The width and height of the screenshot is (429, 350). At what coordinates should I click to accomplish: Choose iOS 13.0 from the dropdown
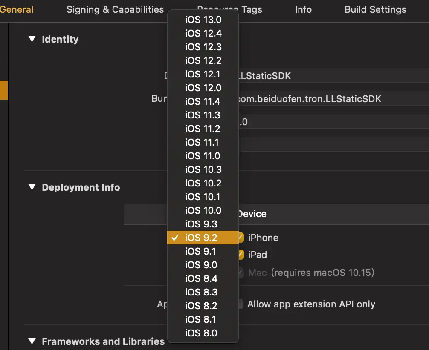click(203, 20)
